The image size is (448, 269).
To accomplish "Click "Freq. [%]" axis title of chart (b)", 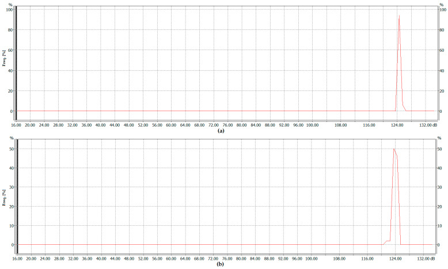I will 3,197.
